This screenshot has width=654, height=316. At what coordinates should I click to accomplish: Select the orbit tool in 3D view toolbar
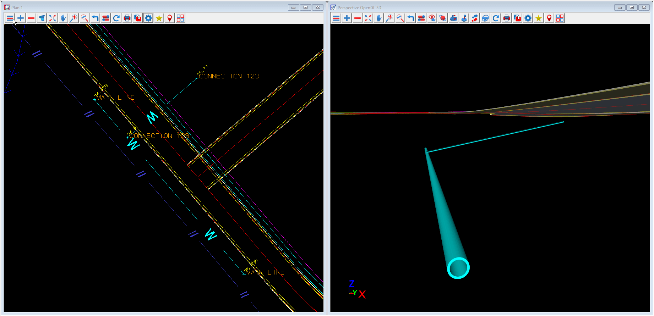(x=443, y=18)
